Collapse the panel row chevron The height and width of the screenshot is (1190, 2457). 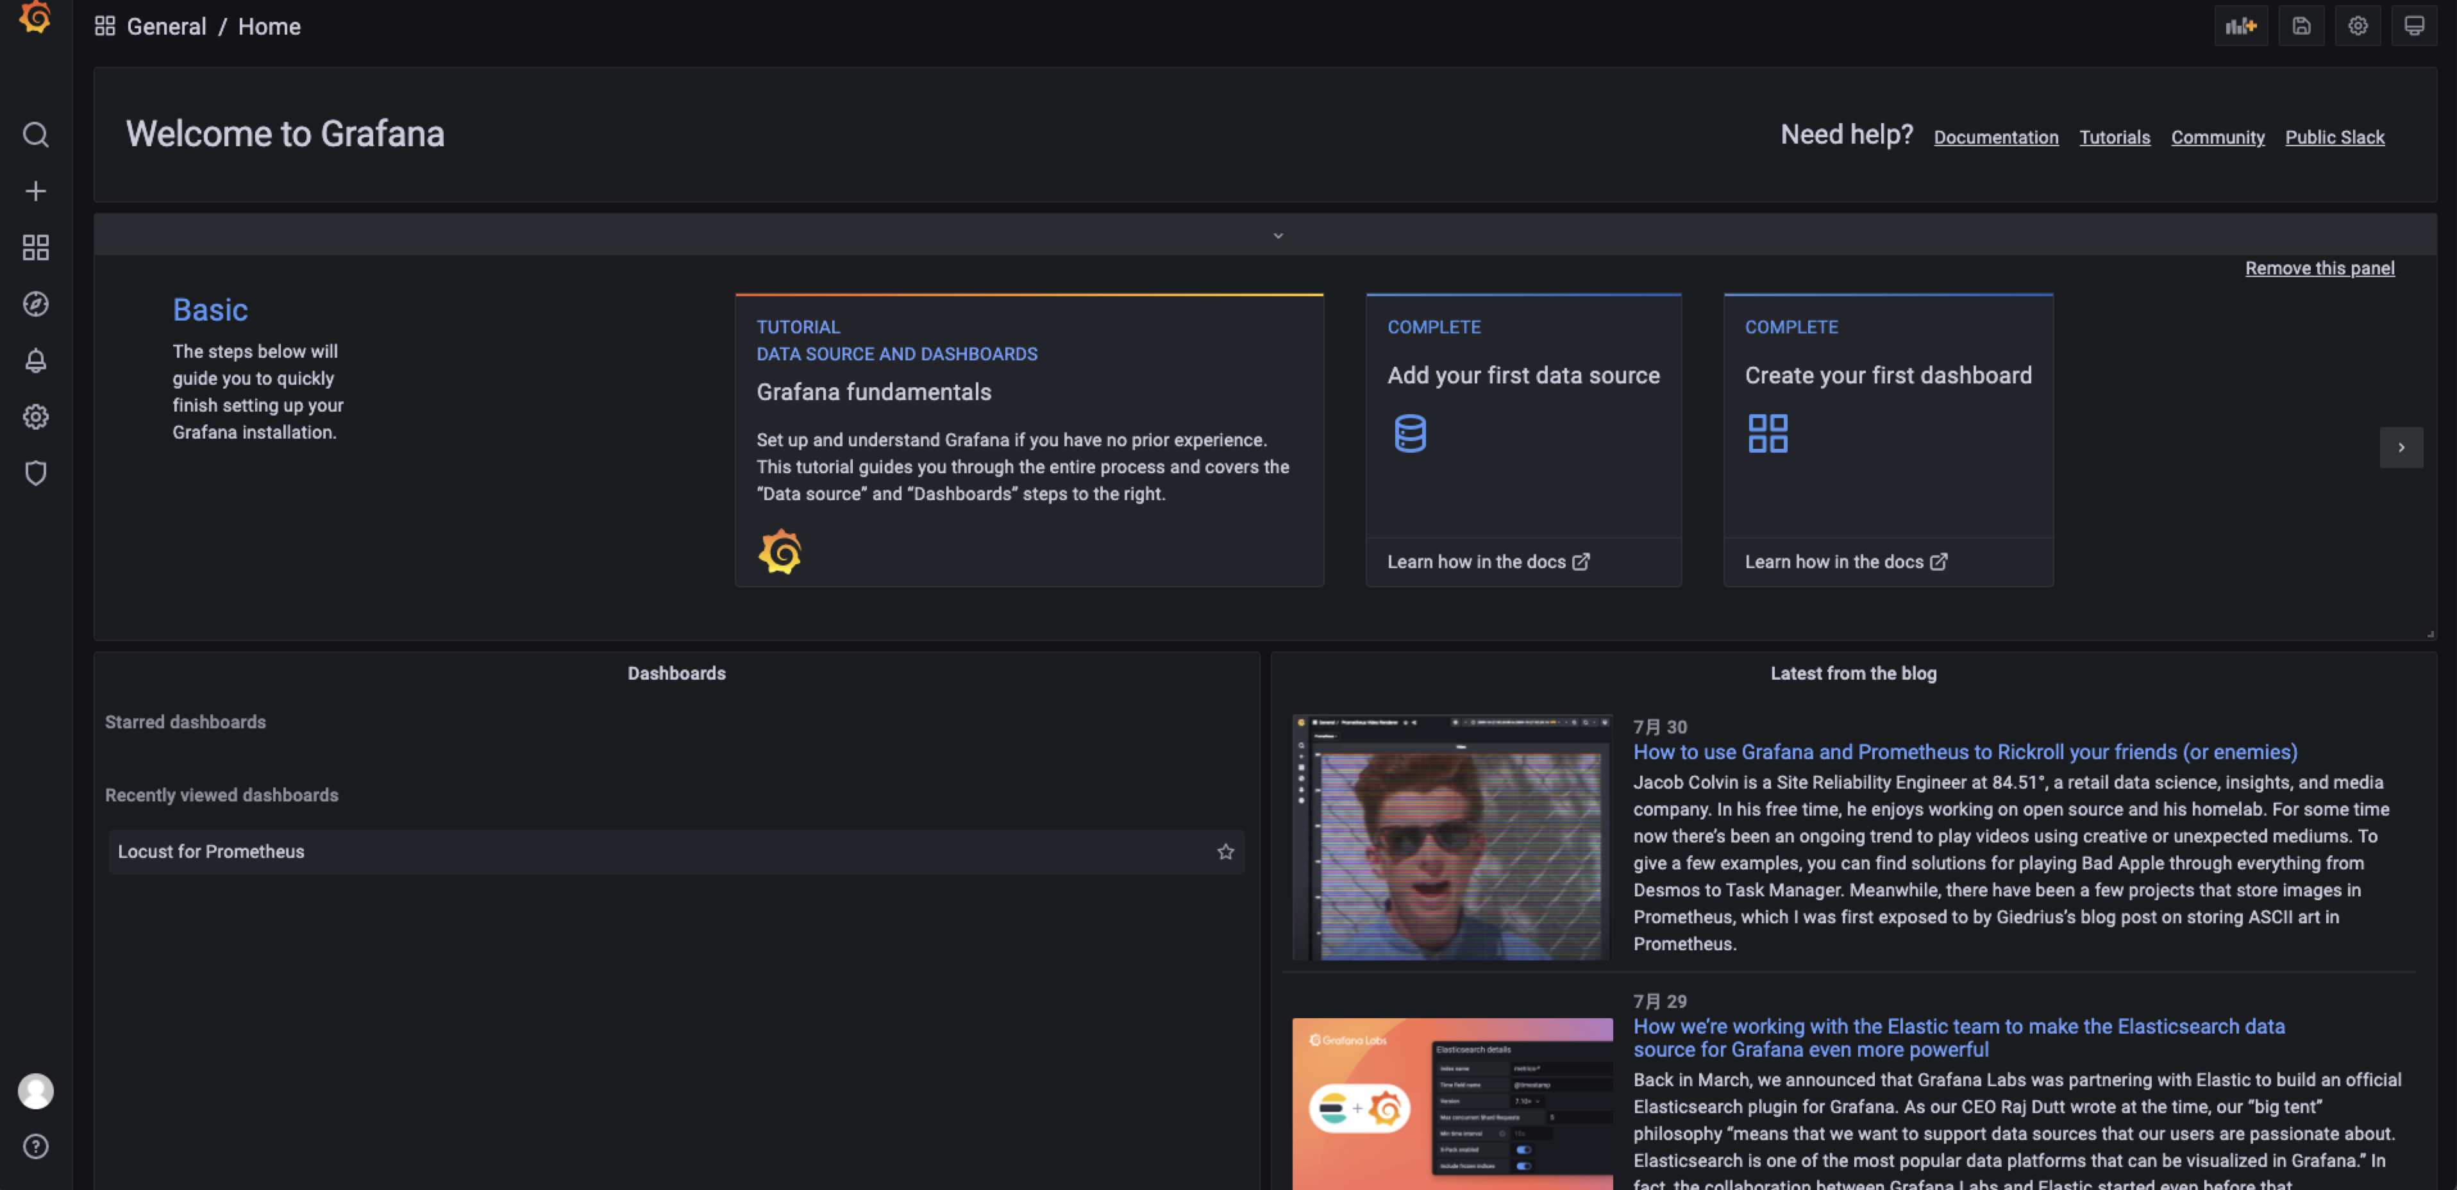(x=1278, y=235)
